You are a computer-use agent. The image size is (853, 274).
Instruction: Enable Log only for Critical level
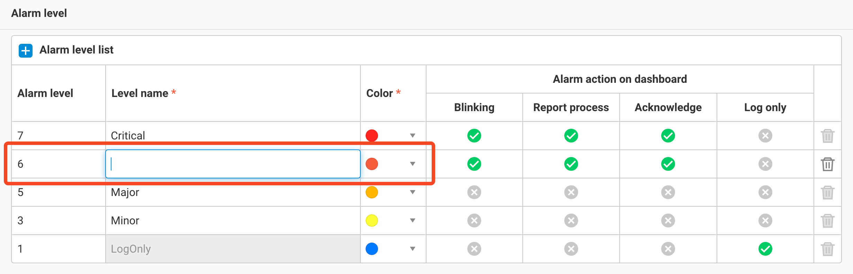click(765, 136)
